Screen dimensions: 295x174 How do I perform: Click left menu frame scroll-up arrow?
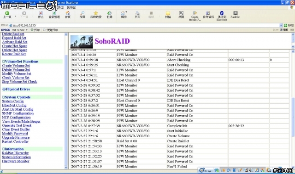[x=66, y=34]
